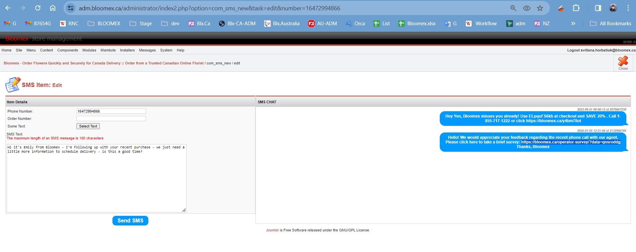This screenshot has height=252, width=636.
Task: Click inside the SMS text area
Action: pyautogui.click(x=96, y=178)
